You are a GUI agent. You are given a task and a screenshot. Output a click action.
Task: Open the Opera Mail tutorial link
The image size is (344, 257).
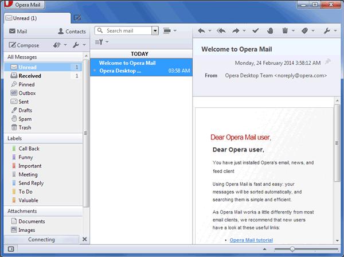point(251,240)
